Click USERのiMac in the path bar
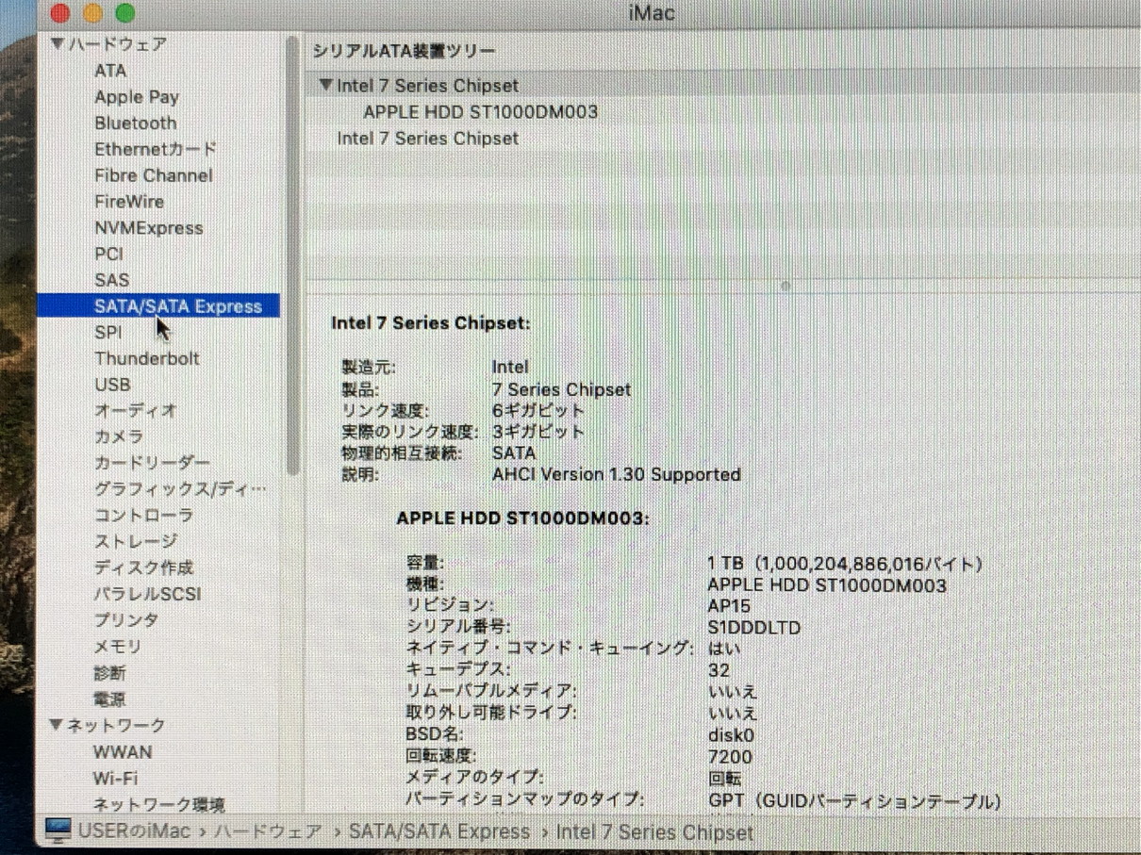 coord(134,831)
